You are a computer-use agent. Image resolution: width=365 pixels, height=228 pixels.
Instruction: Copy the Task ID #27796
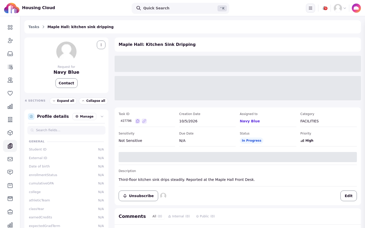click(138, 121)
